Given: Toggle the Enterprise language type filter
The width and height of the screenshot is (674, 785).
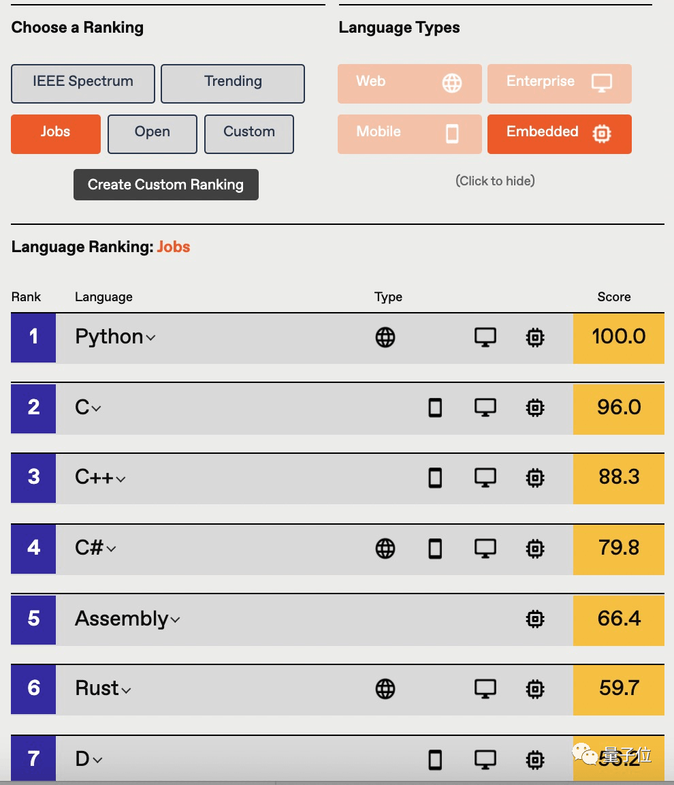Looking at the screenshot, I should [560, 84].
